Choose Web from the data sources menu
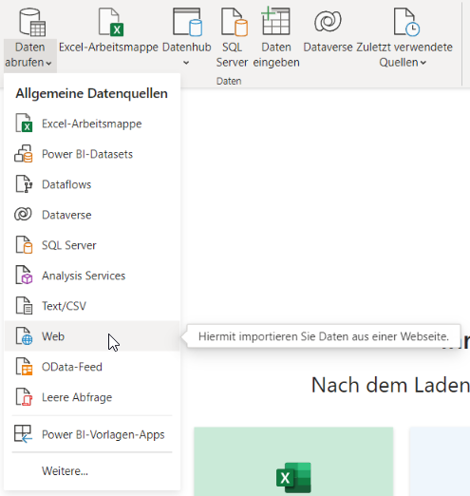470x496 pixels. 92,336
